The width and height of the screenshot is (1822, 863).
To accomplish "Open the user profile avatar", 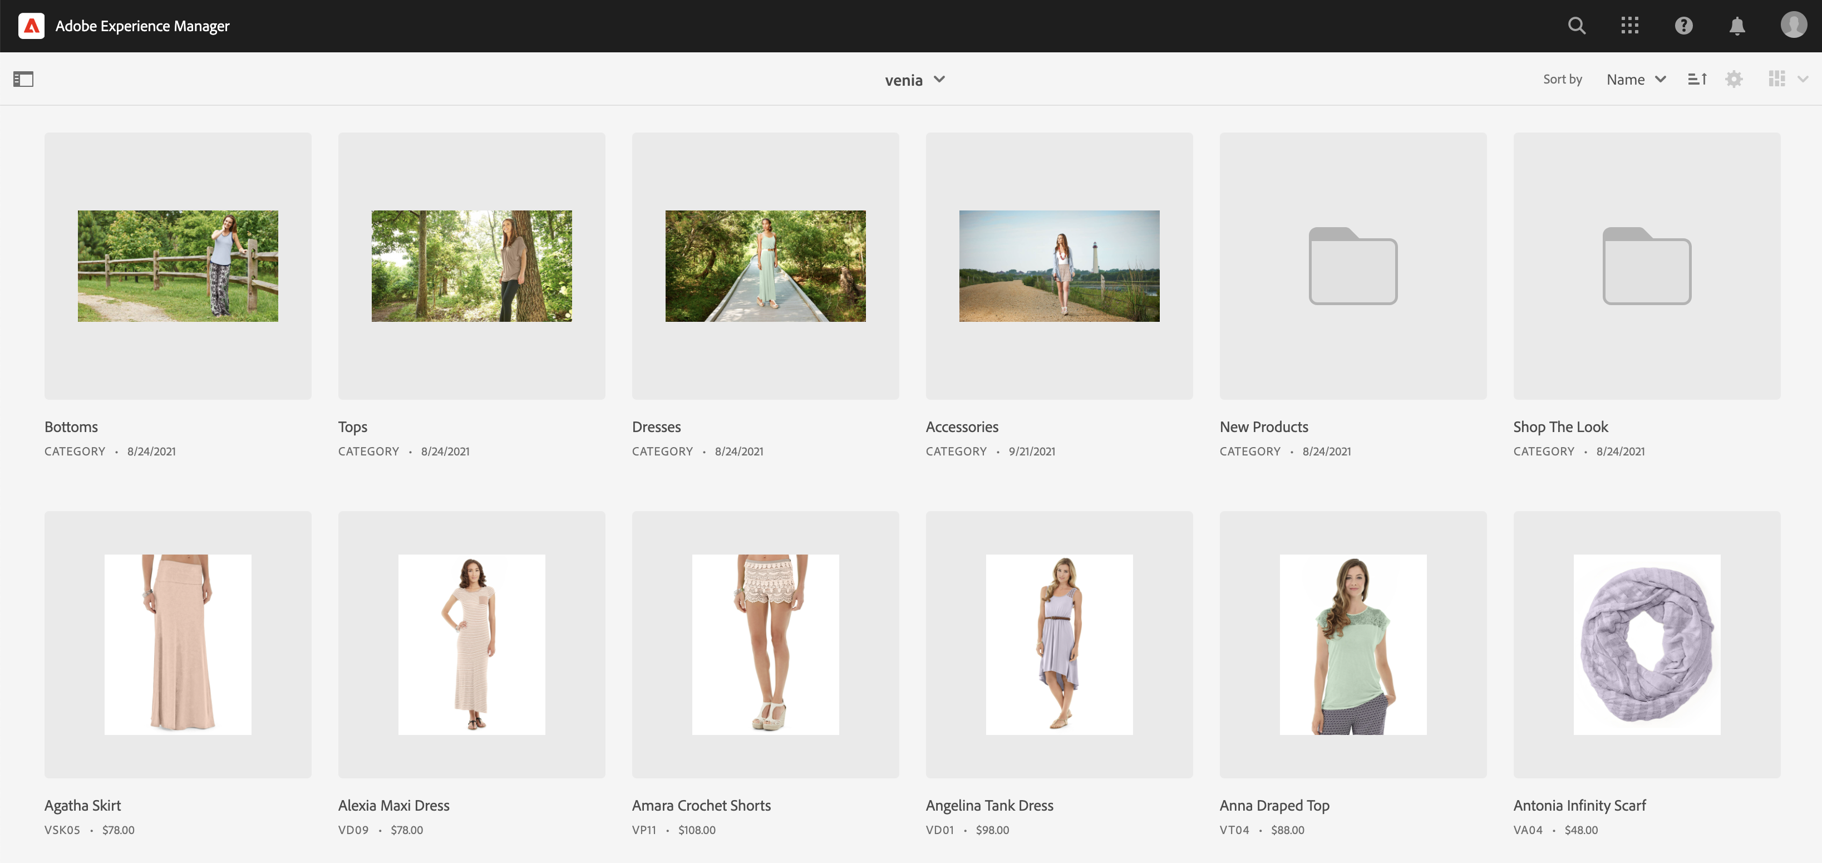I will (1793, 24).
